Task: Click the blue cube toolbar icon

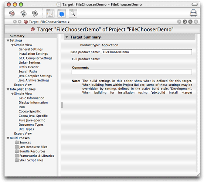Action: pos(62,13)
